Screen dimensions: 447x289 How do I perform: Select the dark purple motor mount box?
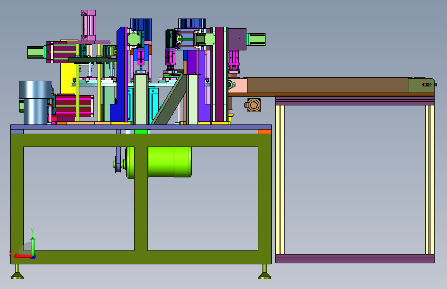237,39
